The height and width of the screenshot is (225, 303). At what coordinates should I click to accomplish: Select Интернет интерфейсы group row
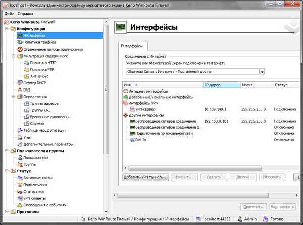coord(145,91)
